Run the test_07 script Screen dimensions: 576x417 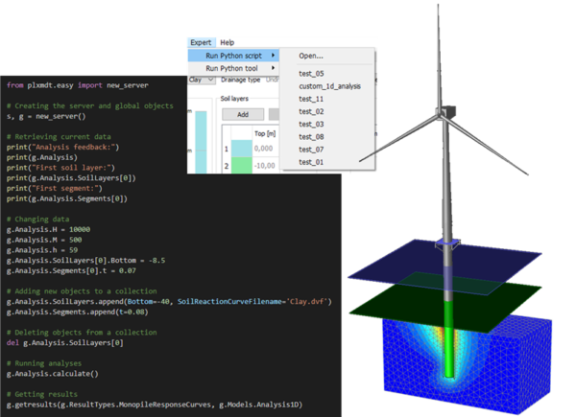[311, 150]
